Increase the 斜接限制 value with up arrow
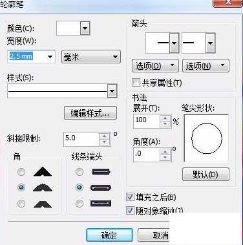Screen dimensions: 243x245 click(105, 136)
